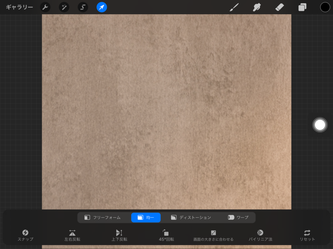
Task: Open the Layers panel
Action: (x=302, y=7)
